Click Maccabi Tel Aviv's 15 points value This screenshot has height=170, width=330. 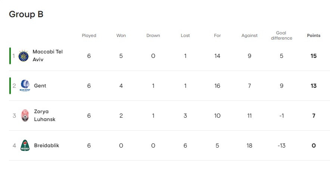tap(314, 56)
